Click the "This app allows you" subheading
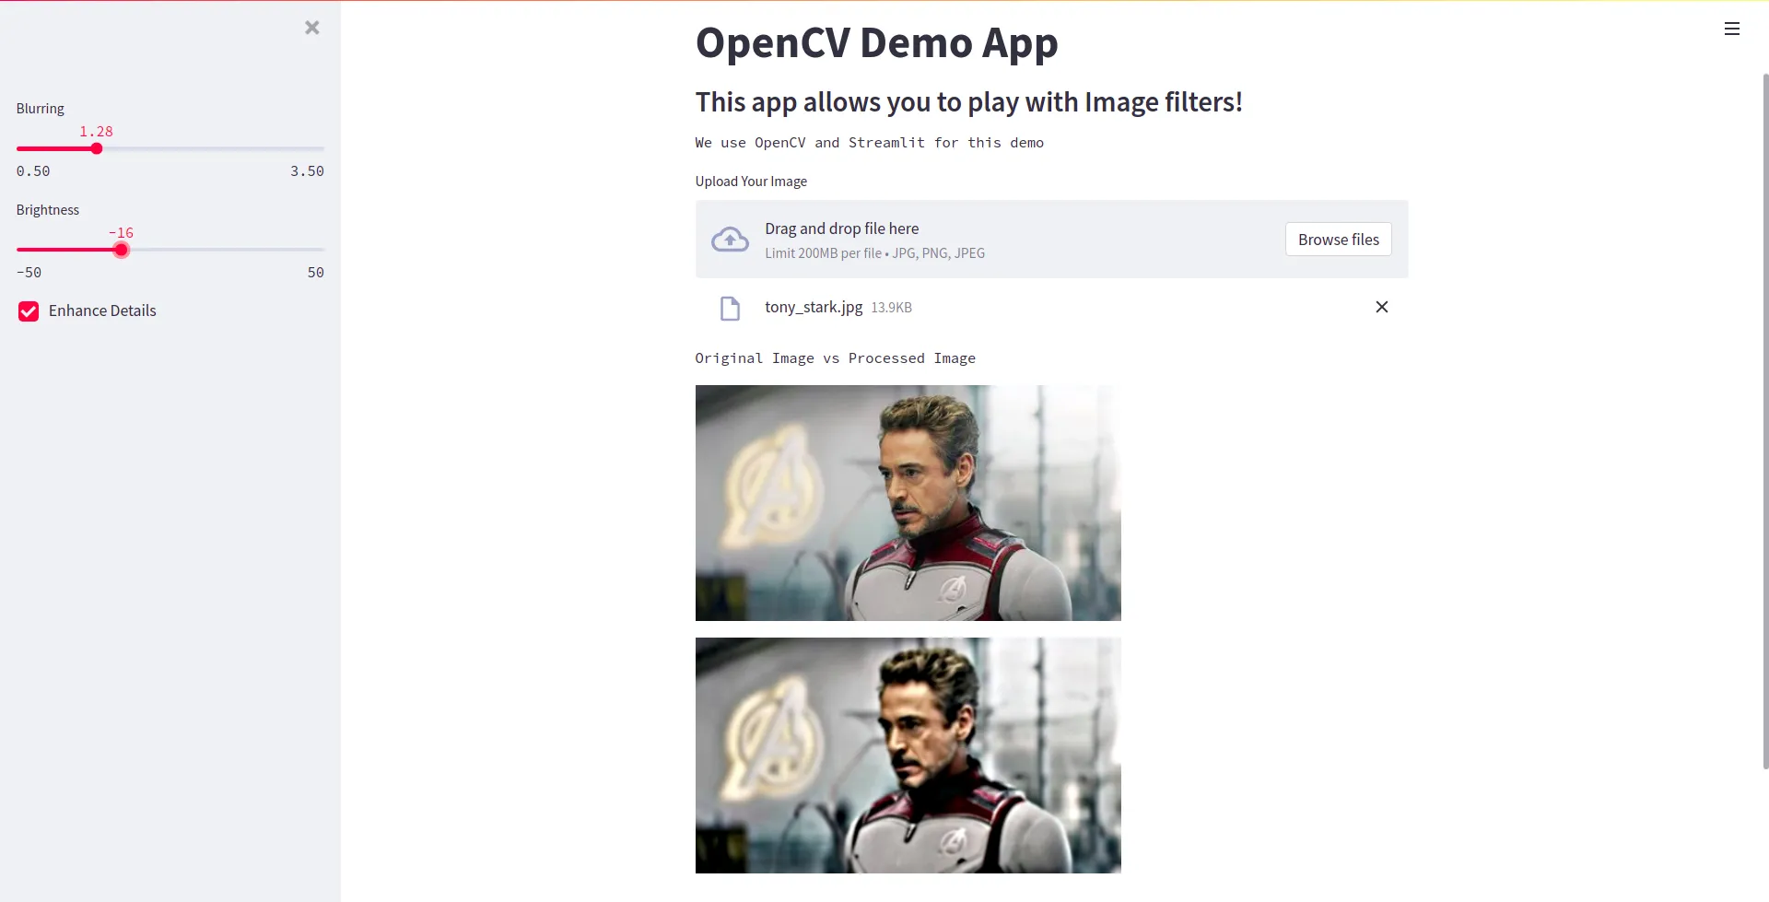The image size is (1769, 902). point(968,102)
